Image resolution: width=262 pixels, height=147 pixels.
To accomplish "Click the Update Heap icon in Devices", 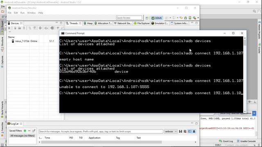I will [x=15, y=28].
